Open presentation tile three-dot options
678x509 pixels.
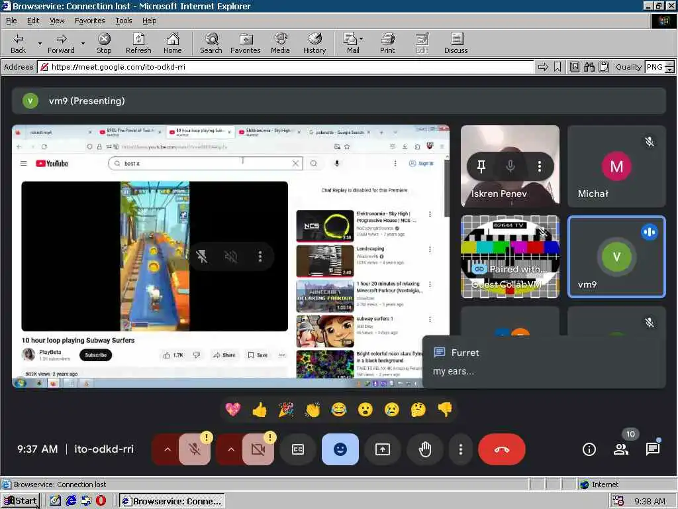click(x=260, y=256)
